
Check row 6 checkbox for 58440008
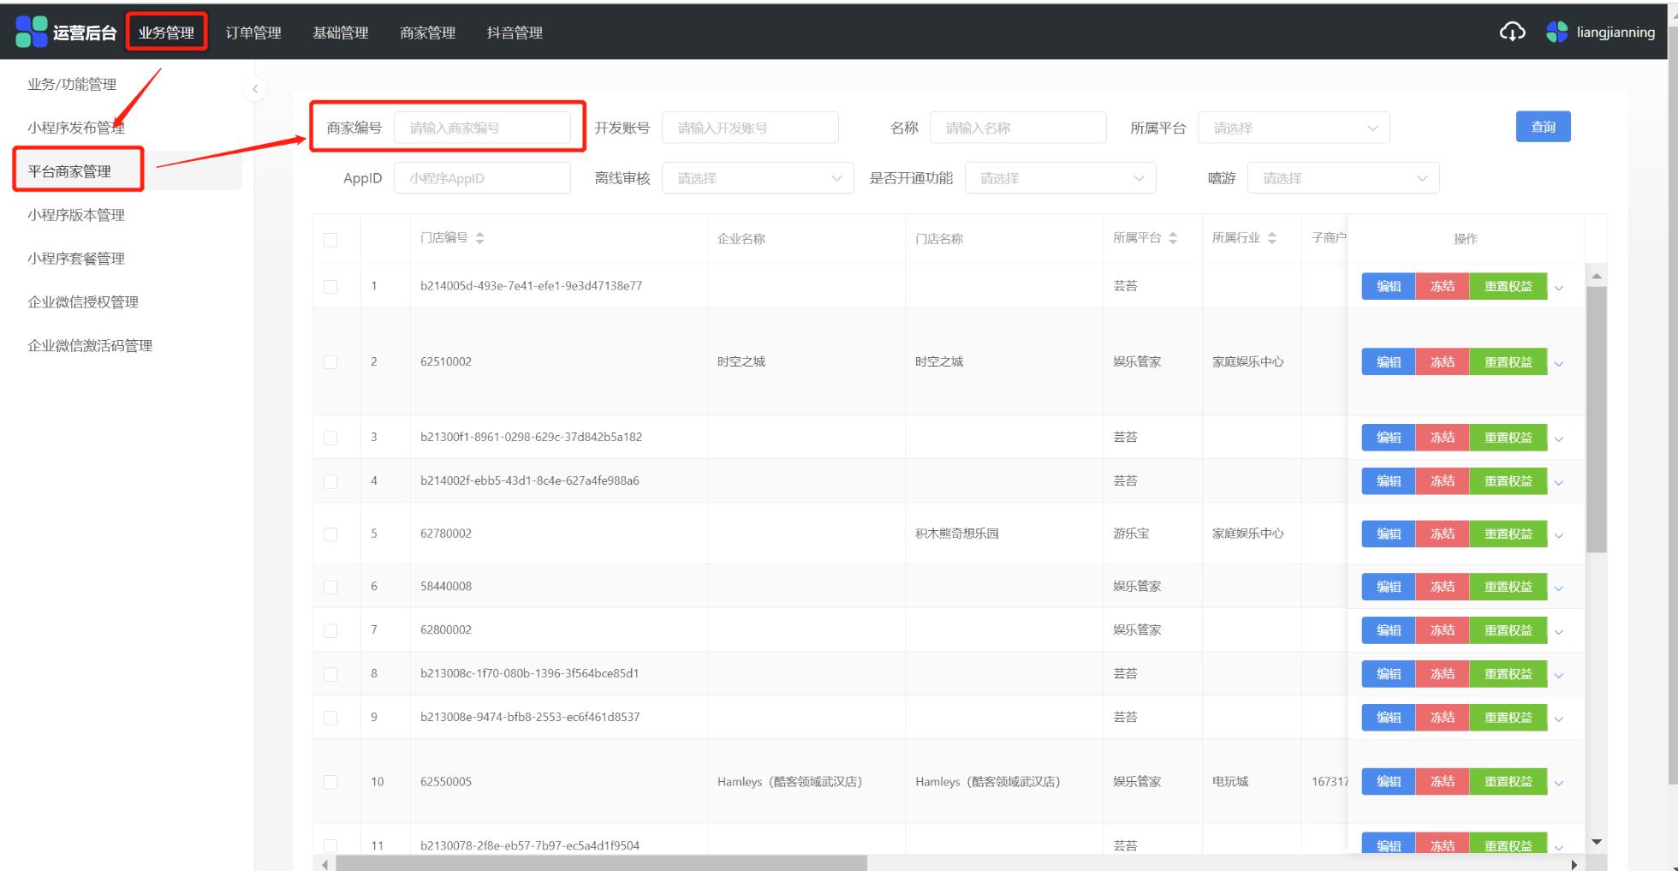[330, 588]
